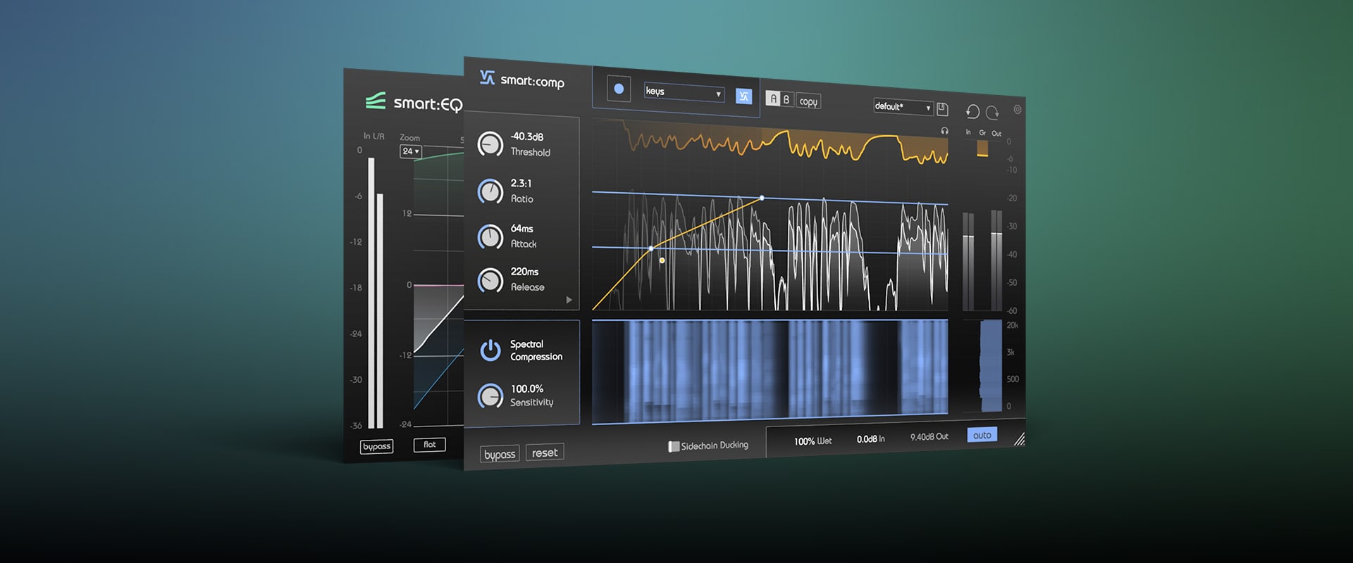
Task: Click the smart:comp reset button
Action: [545, 453]
